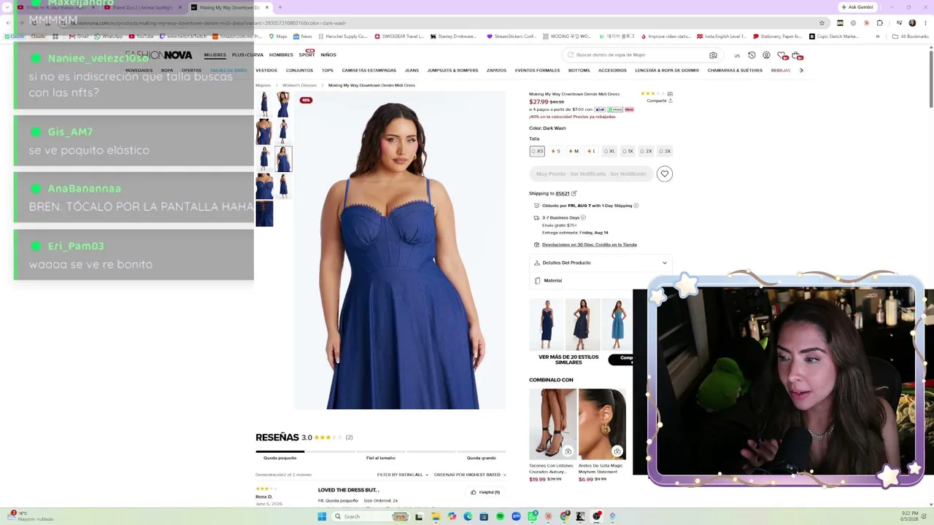Add dress to favorites with heart button
Screen dimensions: 934x525
(664, 174)
